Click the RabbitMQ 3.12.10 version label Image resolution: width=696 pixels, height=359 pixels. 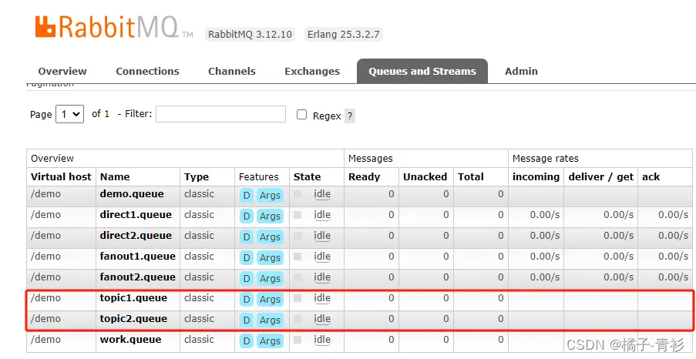tap(250, 34)
